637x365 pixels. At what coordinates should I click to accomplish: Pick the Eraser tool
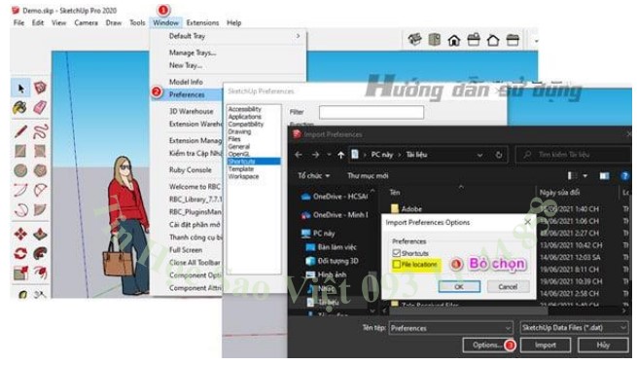click(40, 107)
